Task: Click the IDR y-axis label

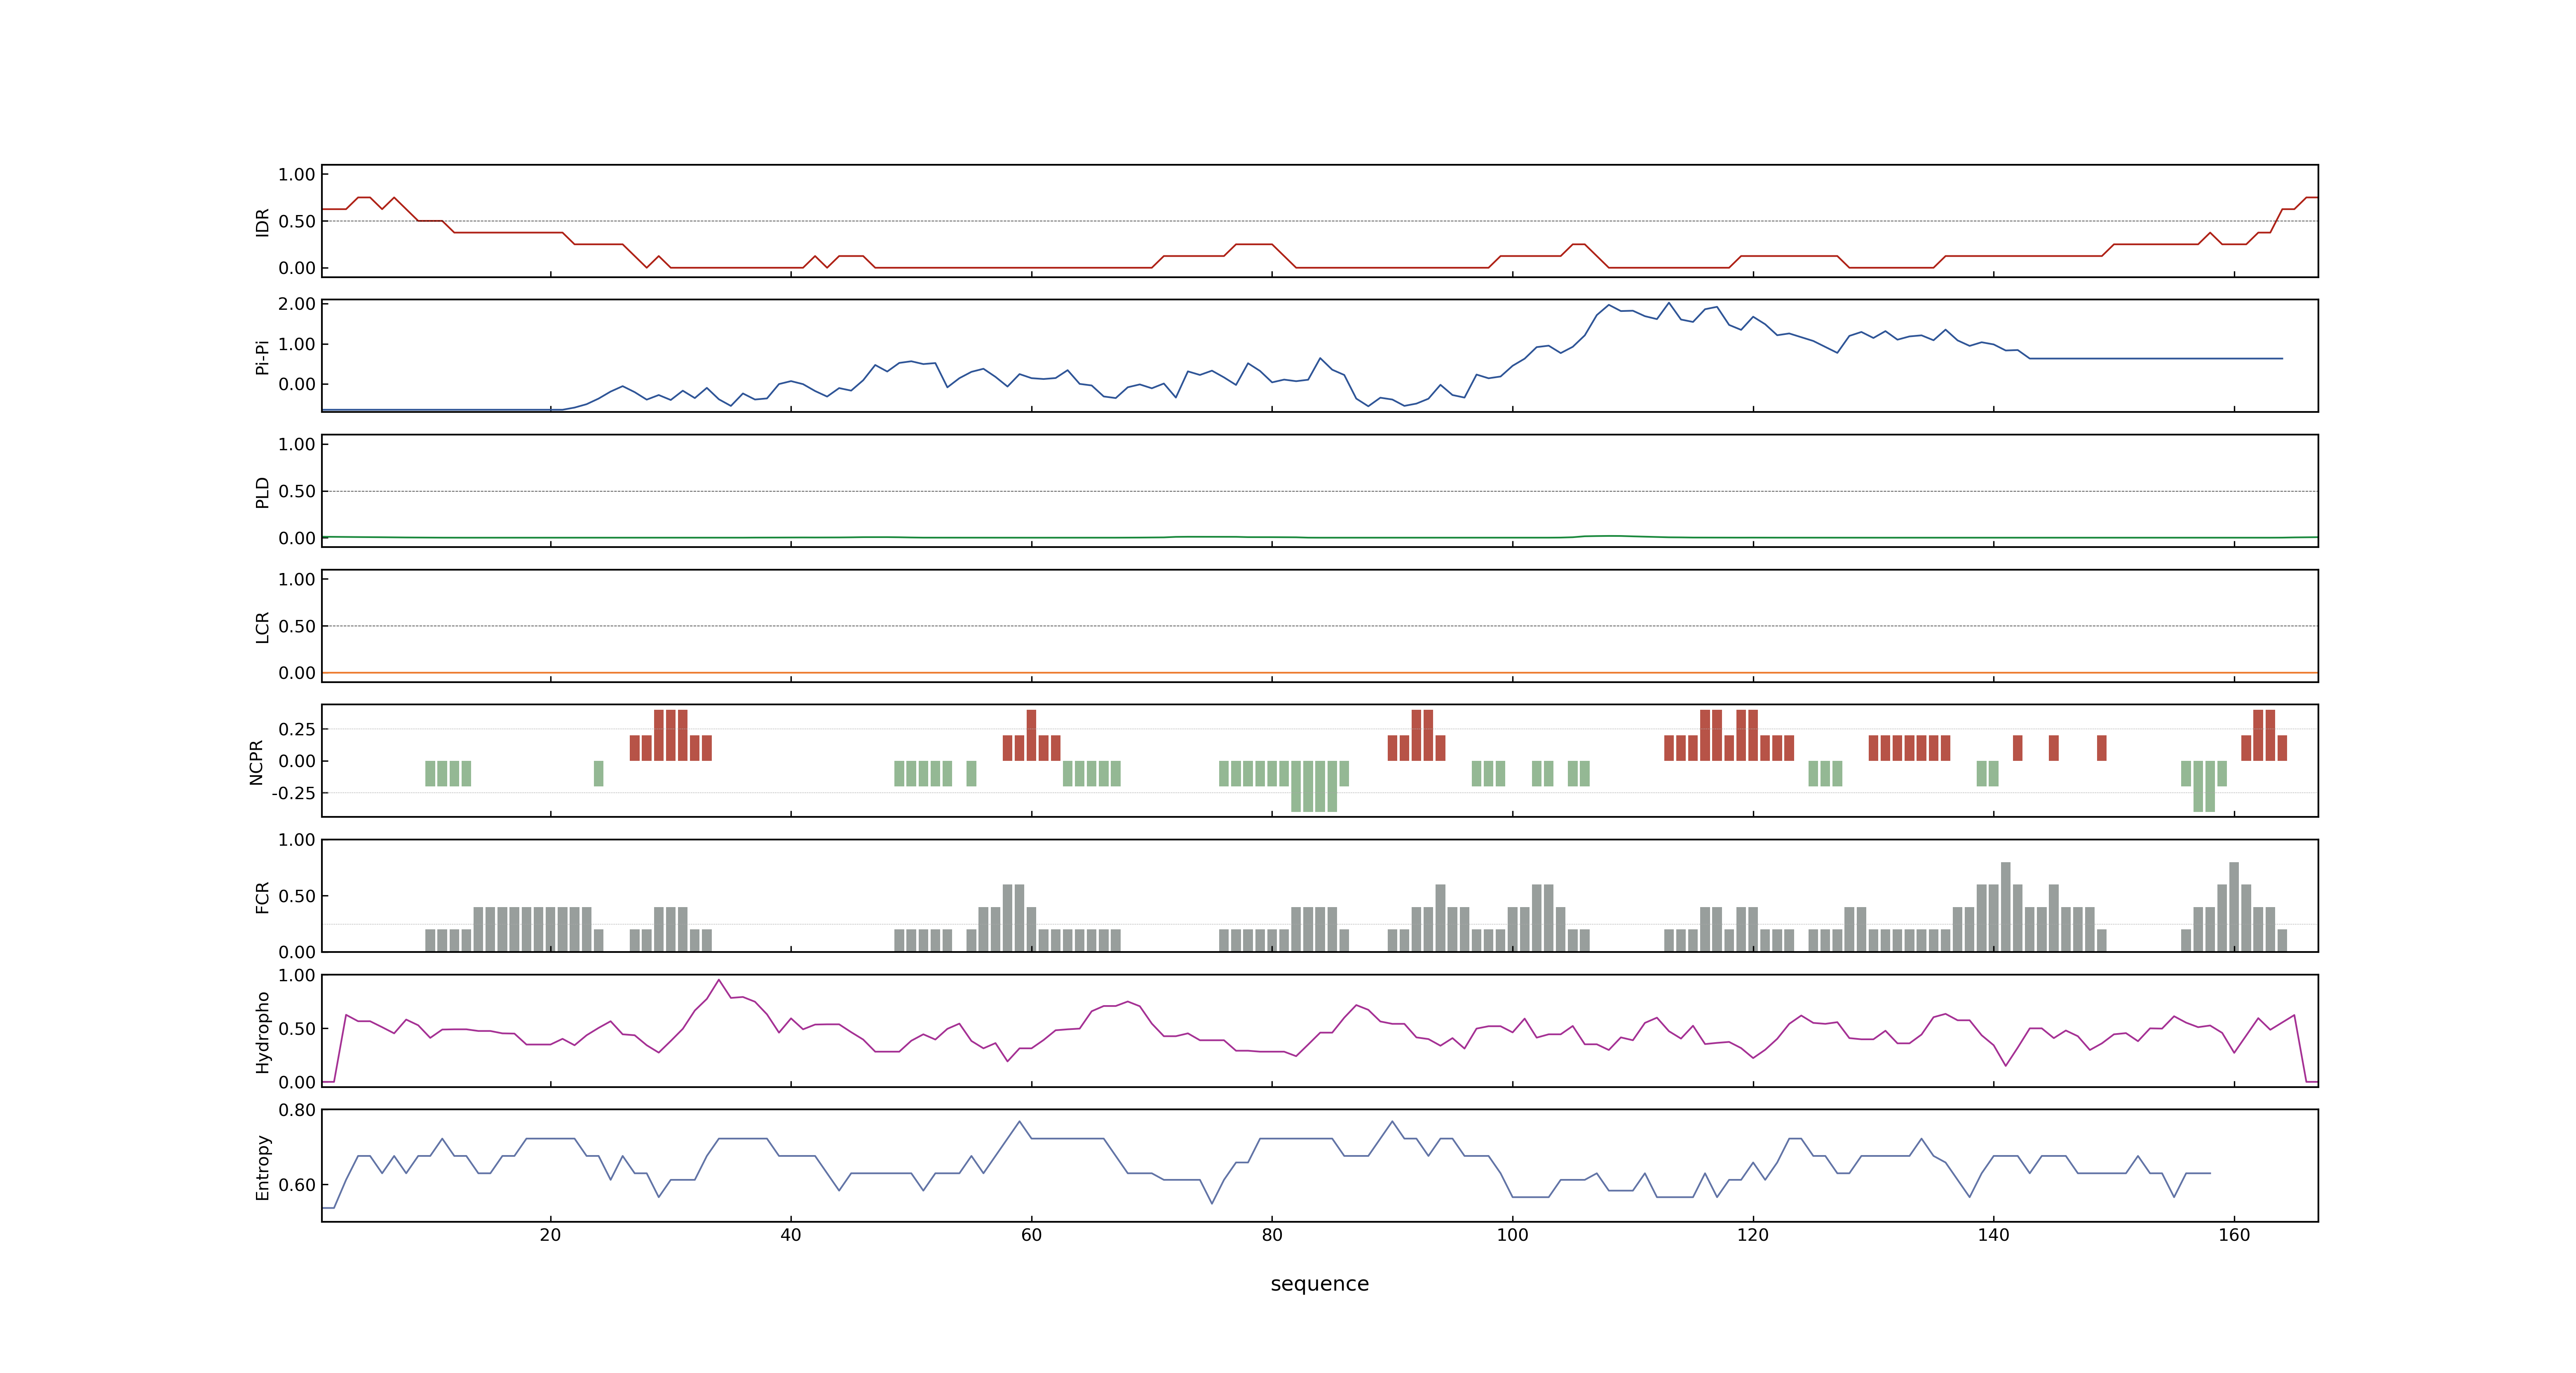Action: click(x=262, y=222)
